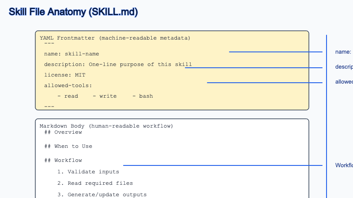This screenshot has height=198, width=353.
Task: Click the '- read' tool entry
Action: click(x=68, y=96)
